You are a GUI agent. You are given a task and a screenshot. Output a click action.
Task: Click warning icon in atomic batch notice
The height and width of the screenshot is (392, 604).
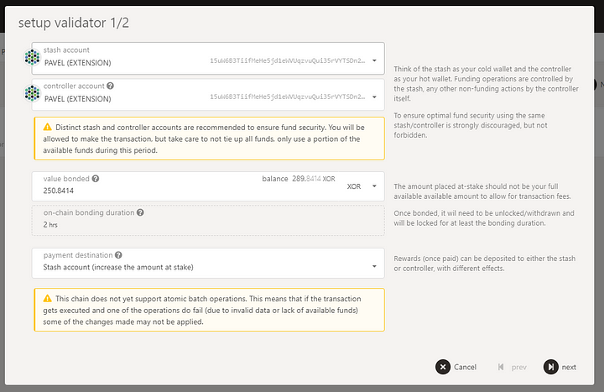[x=47, y=298]
